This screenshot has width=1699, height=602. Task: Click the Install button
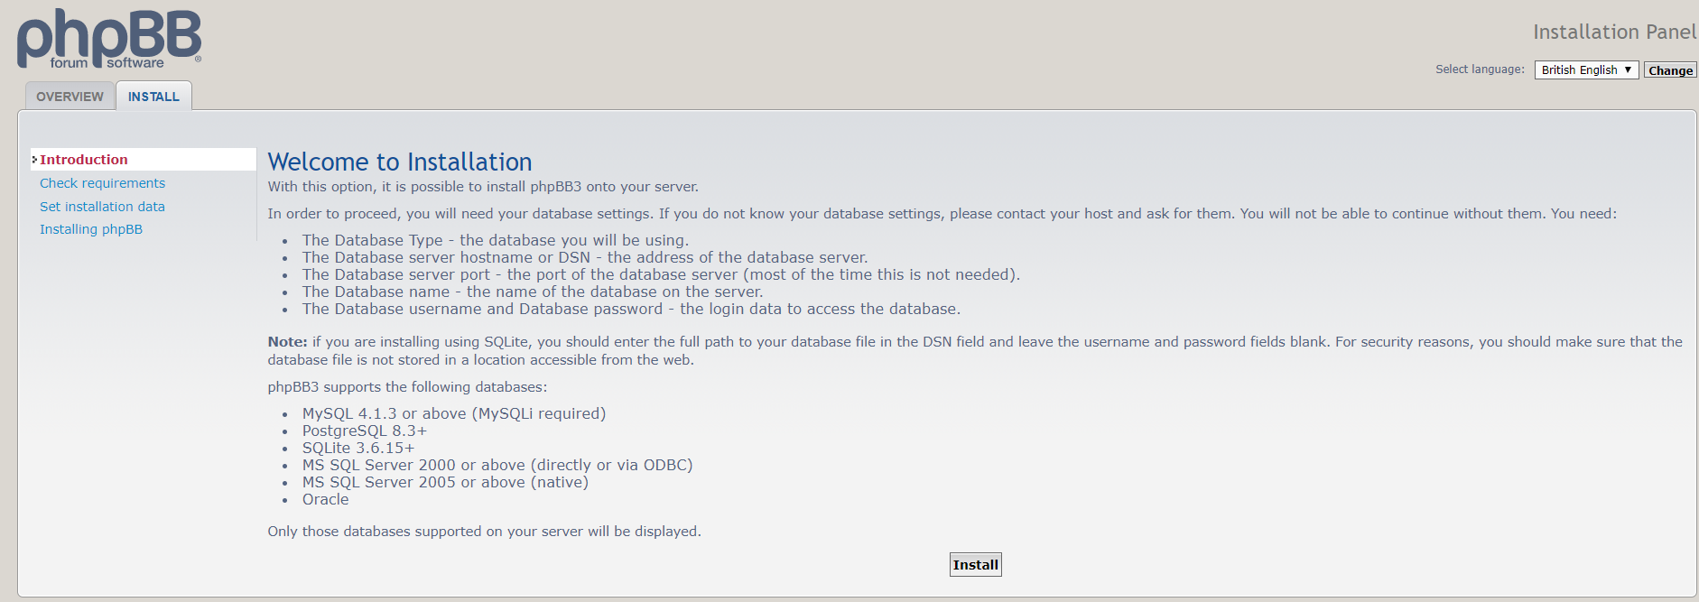point(975,565)
